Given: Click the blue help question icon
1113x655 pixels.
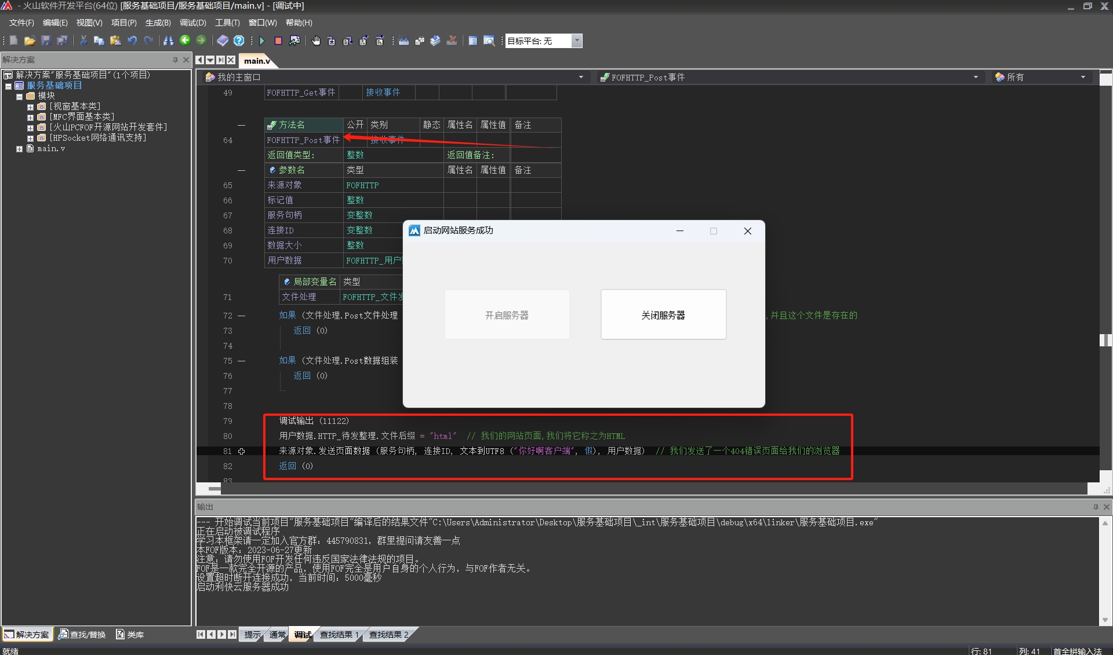Looking at the screenshot, I should (239, 41).
